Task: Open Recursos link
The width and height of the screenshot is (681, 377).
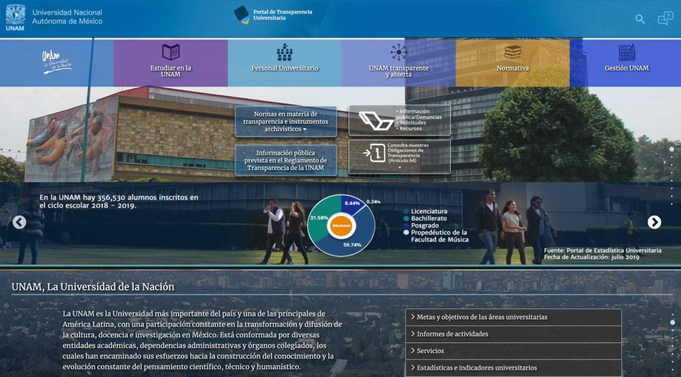Action: point(410,128)
